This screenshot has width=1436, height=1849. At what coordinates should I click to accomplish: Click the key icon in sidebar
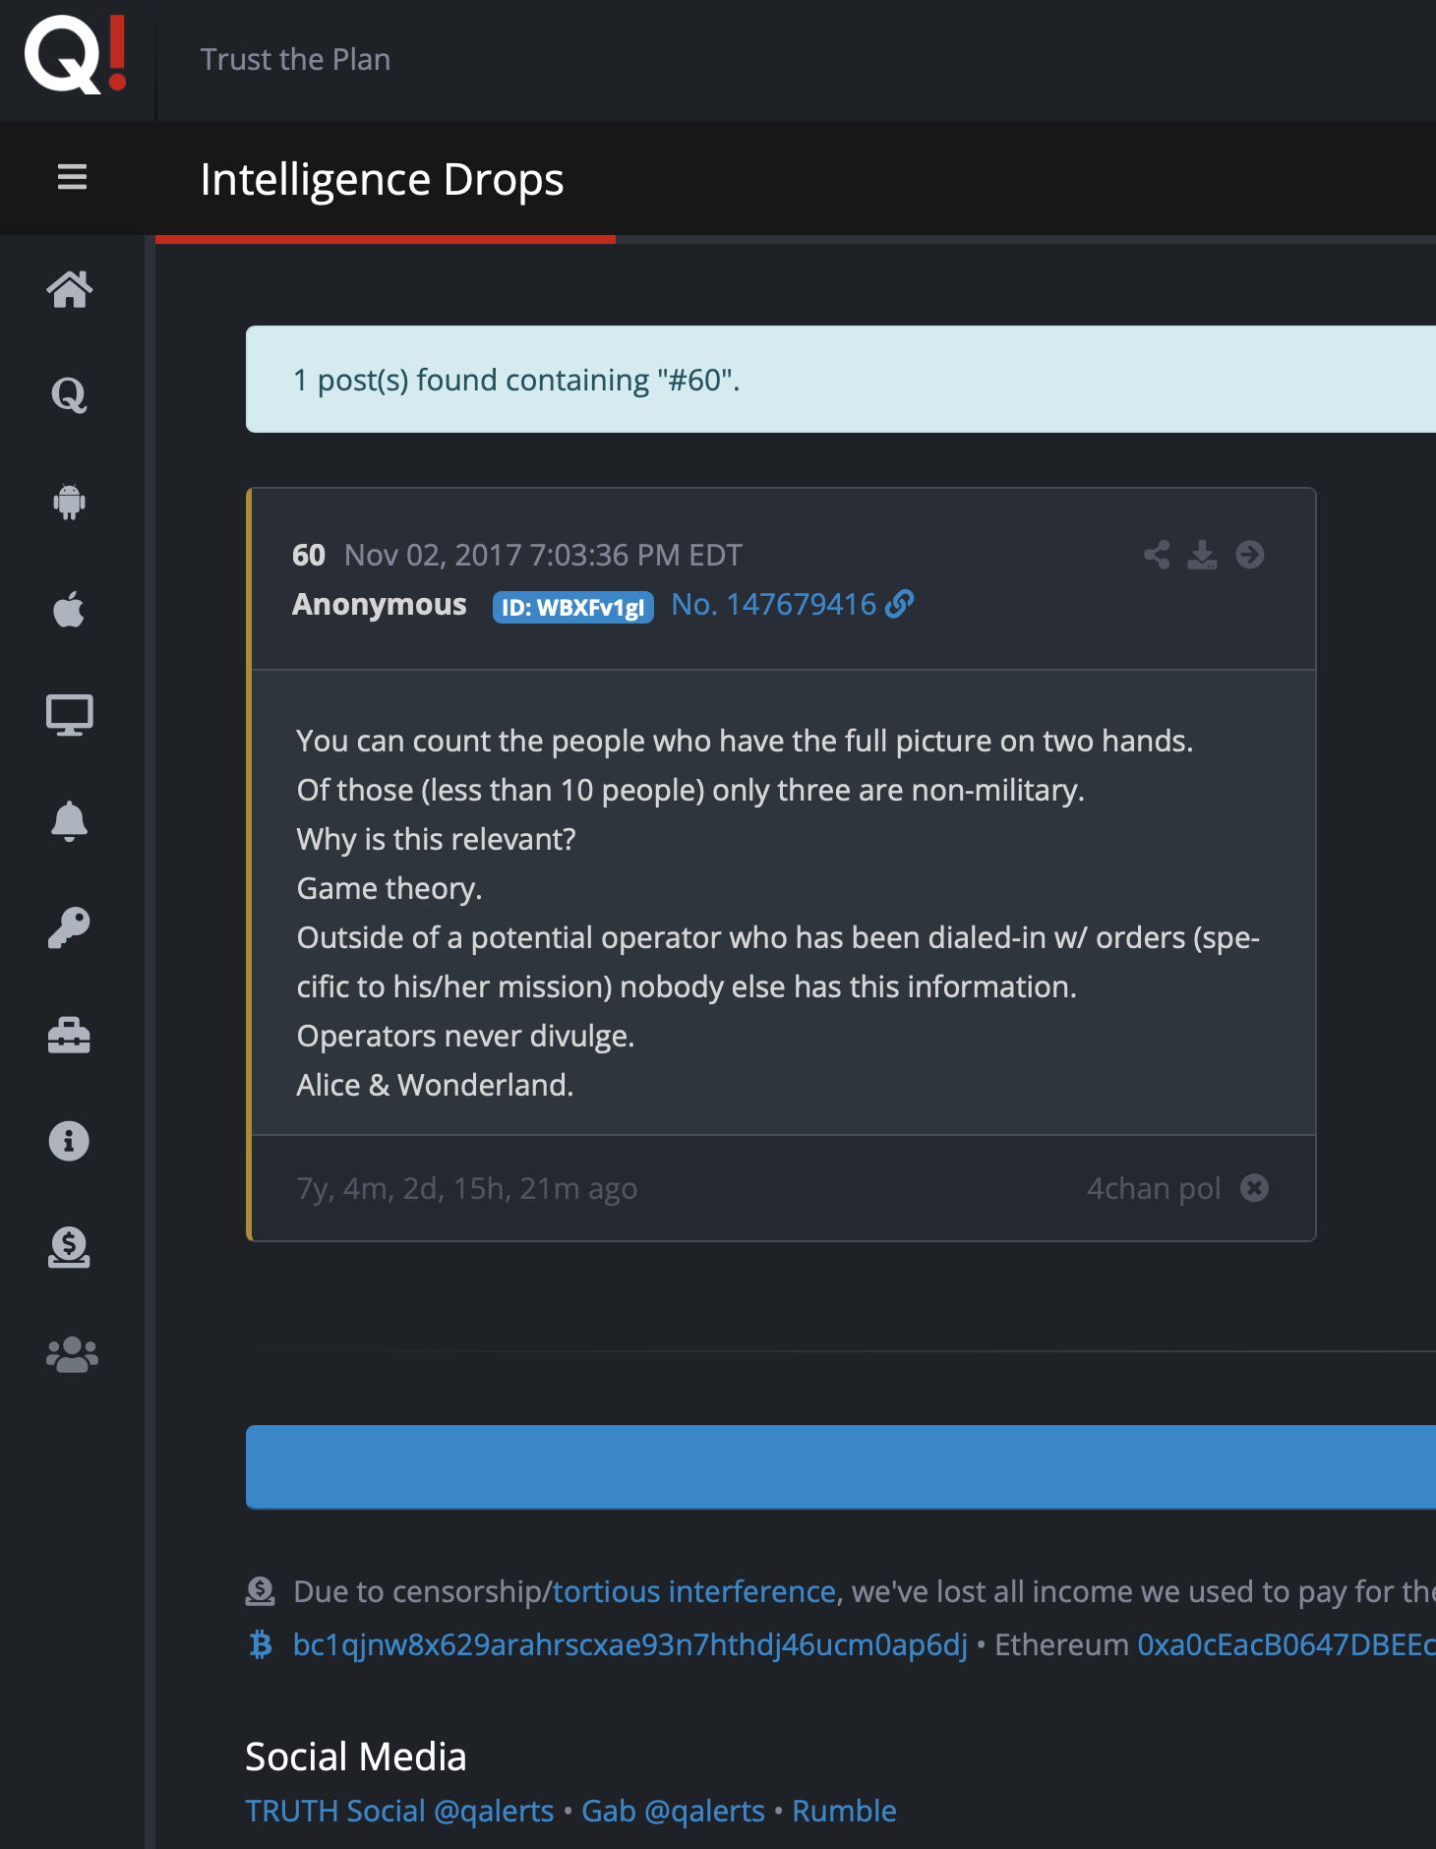(x=69, y=927)
